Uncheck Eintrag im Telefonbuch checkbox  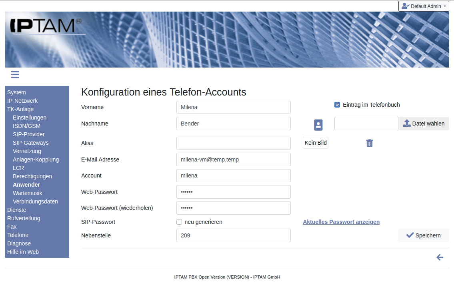pos(337,105)
